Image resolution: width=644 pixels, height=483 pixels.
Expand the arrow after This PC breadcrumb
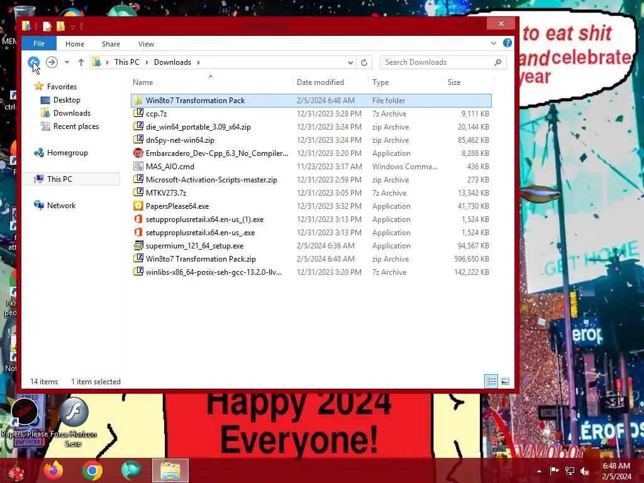click(x=147, y=62)
